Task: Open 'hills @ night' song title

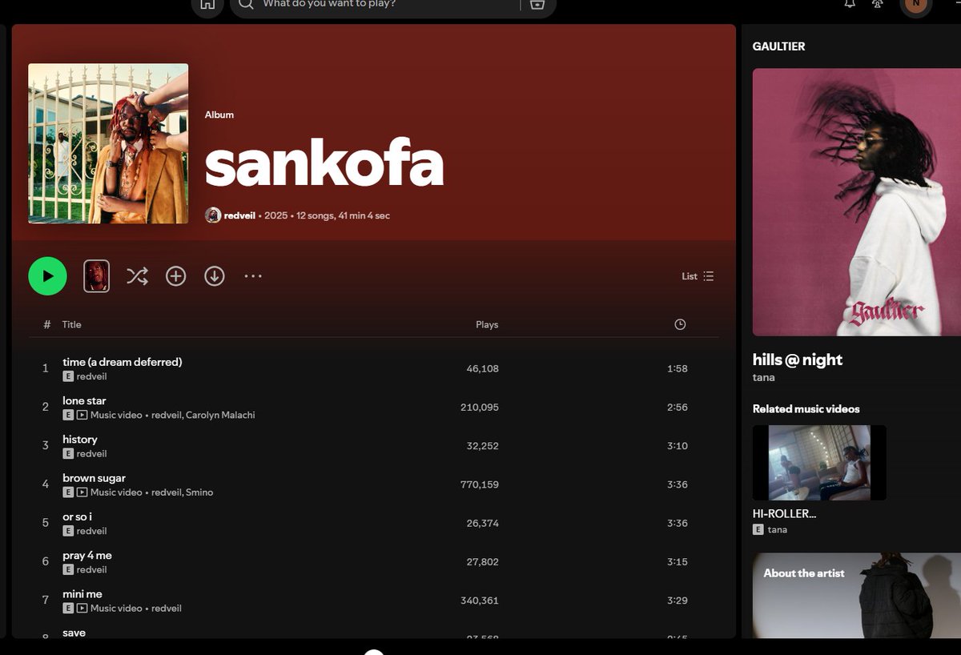Action: click(x=798, y=360)
